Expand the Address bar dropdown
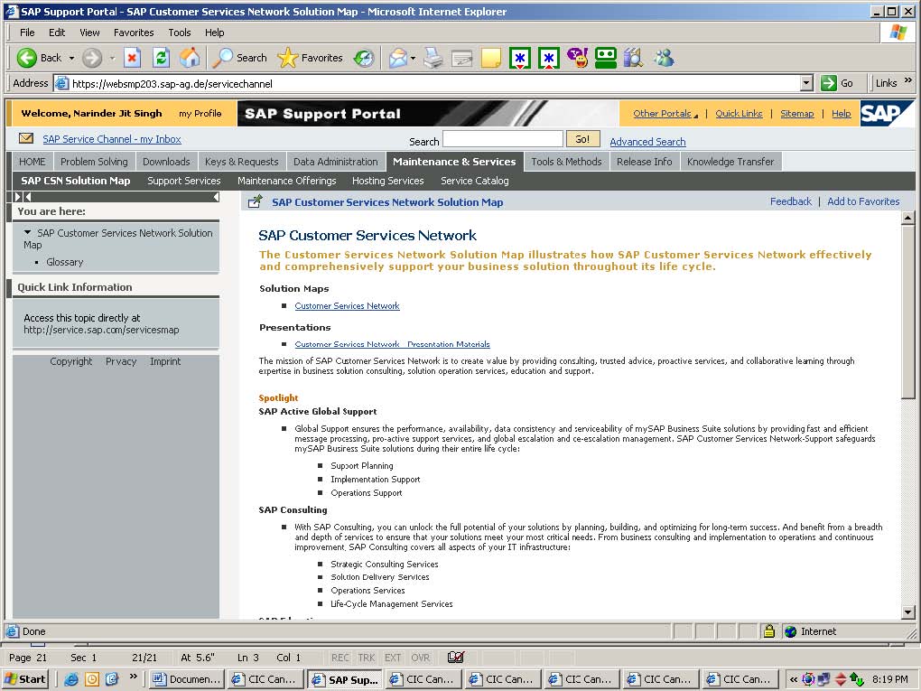This screenshot has width=921, height=691. 807,83
